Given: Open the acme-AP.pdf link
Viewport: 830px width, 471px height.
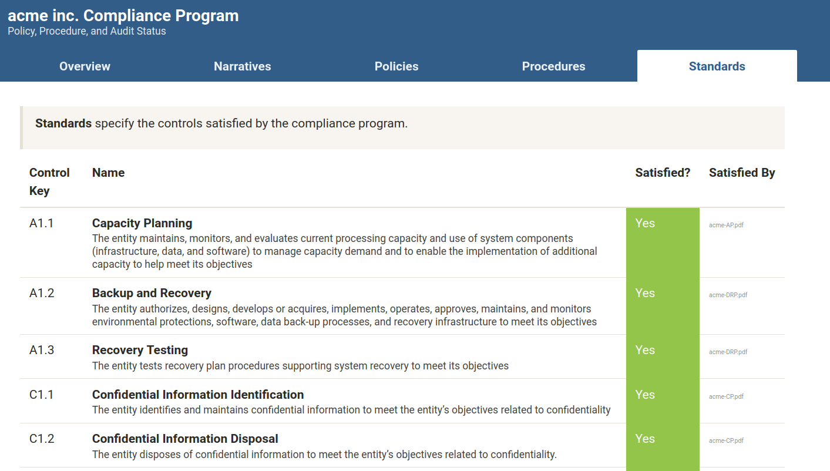Looking at the screenshot, I should 726,225.
